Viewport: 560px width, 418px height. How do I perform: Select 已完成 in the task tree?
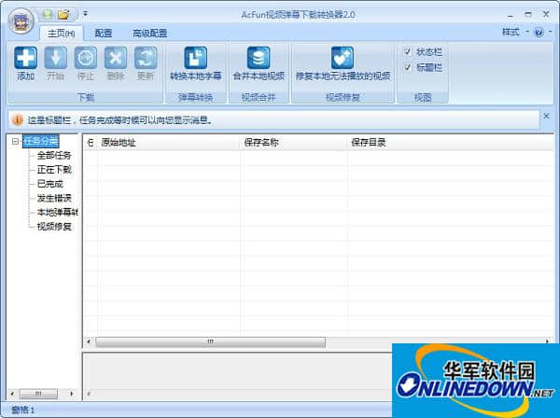(x=50, y=184)
